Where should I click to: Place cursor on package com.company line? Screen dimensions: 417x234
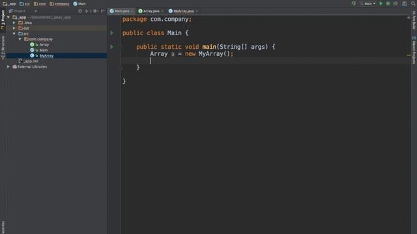tap(157, 19)
